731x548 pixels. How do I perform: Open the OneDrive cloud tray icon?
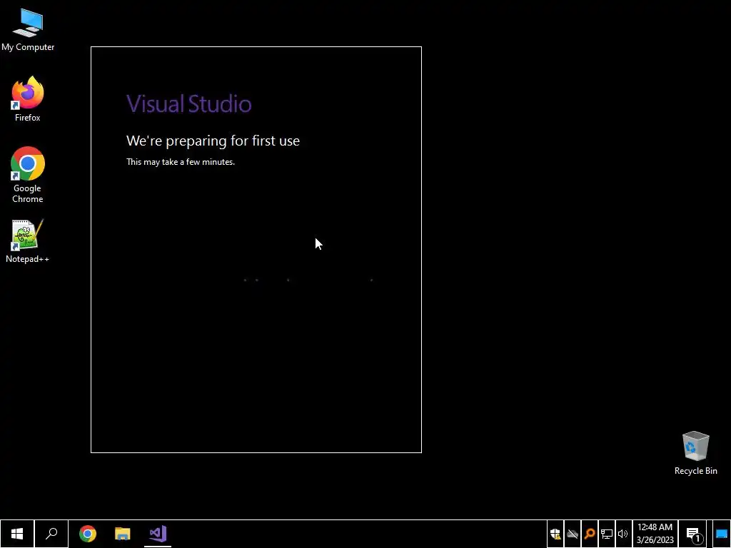573,534
